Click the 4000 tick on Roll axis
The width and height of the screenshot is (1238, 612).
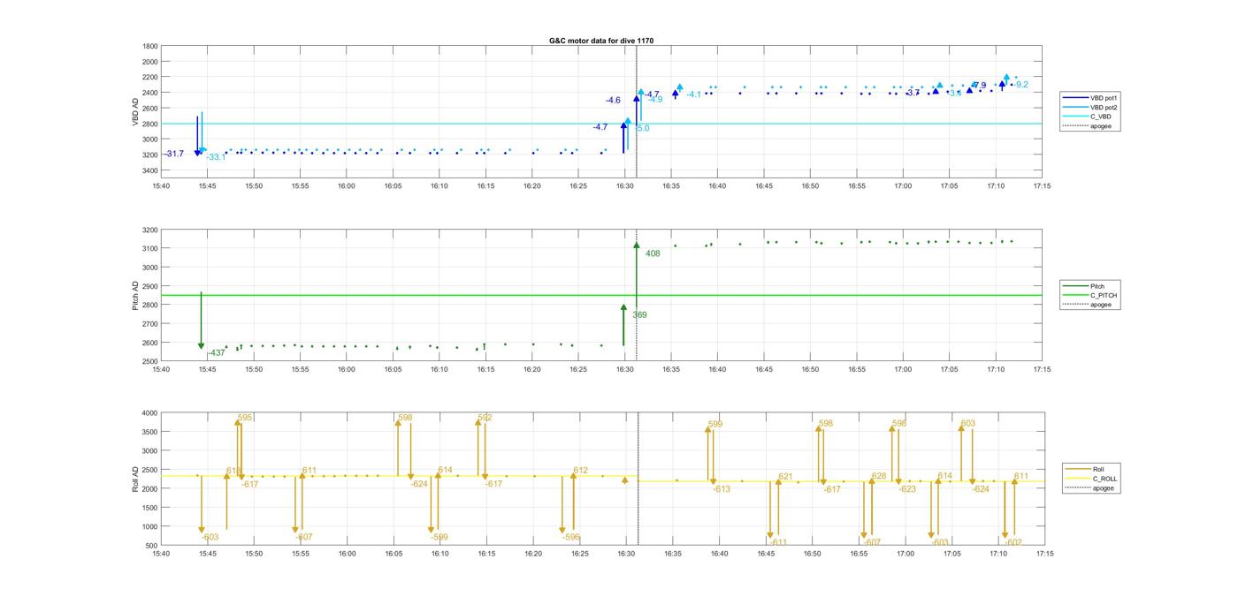(150, 413)
